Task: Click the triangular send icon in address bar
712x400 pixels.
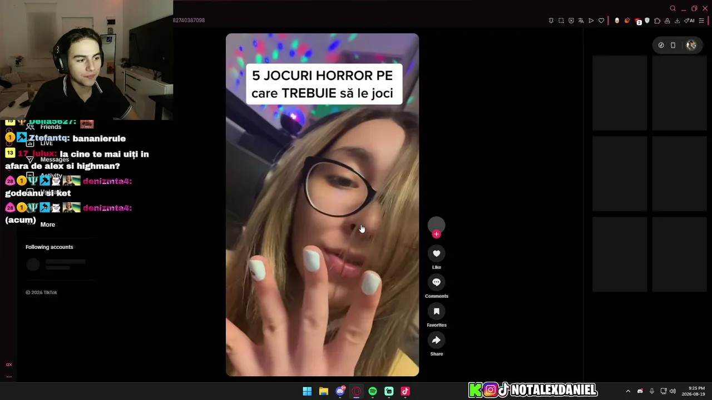Action: coord(591,21)
